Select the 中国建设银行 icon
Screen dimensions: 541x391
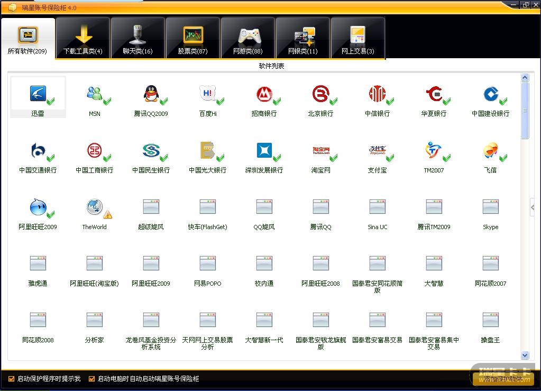(x=491, y=94)
